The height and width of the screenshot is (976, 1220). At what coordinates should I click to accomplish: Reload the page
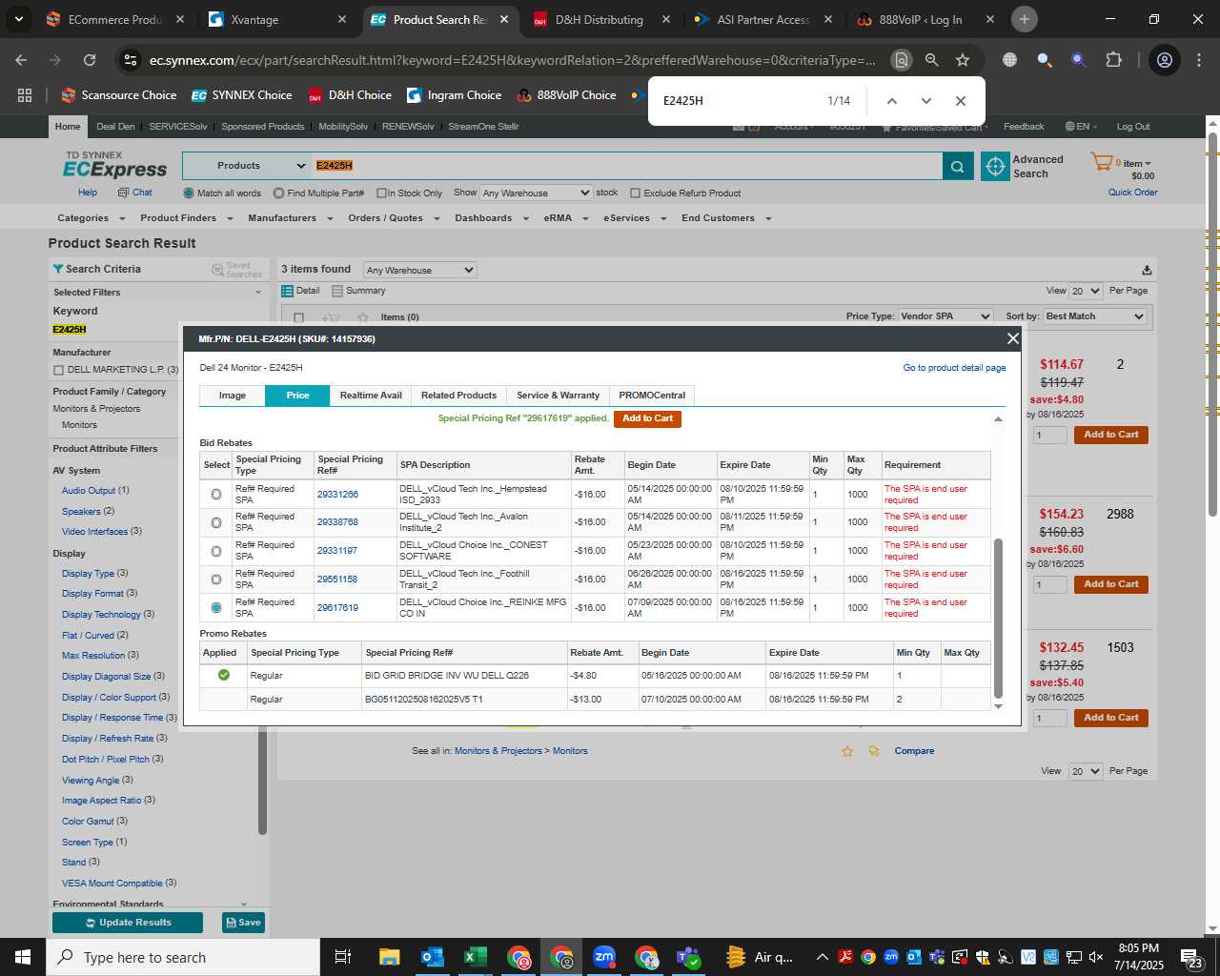point(90,60)
